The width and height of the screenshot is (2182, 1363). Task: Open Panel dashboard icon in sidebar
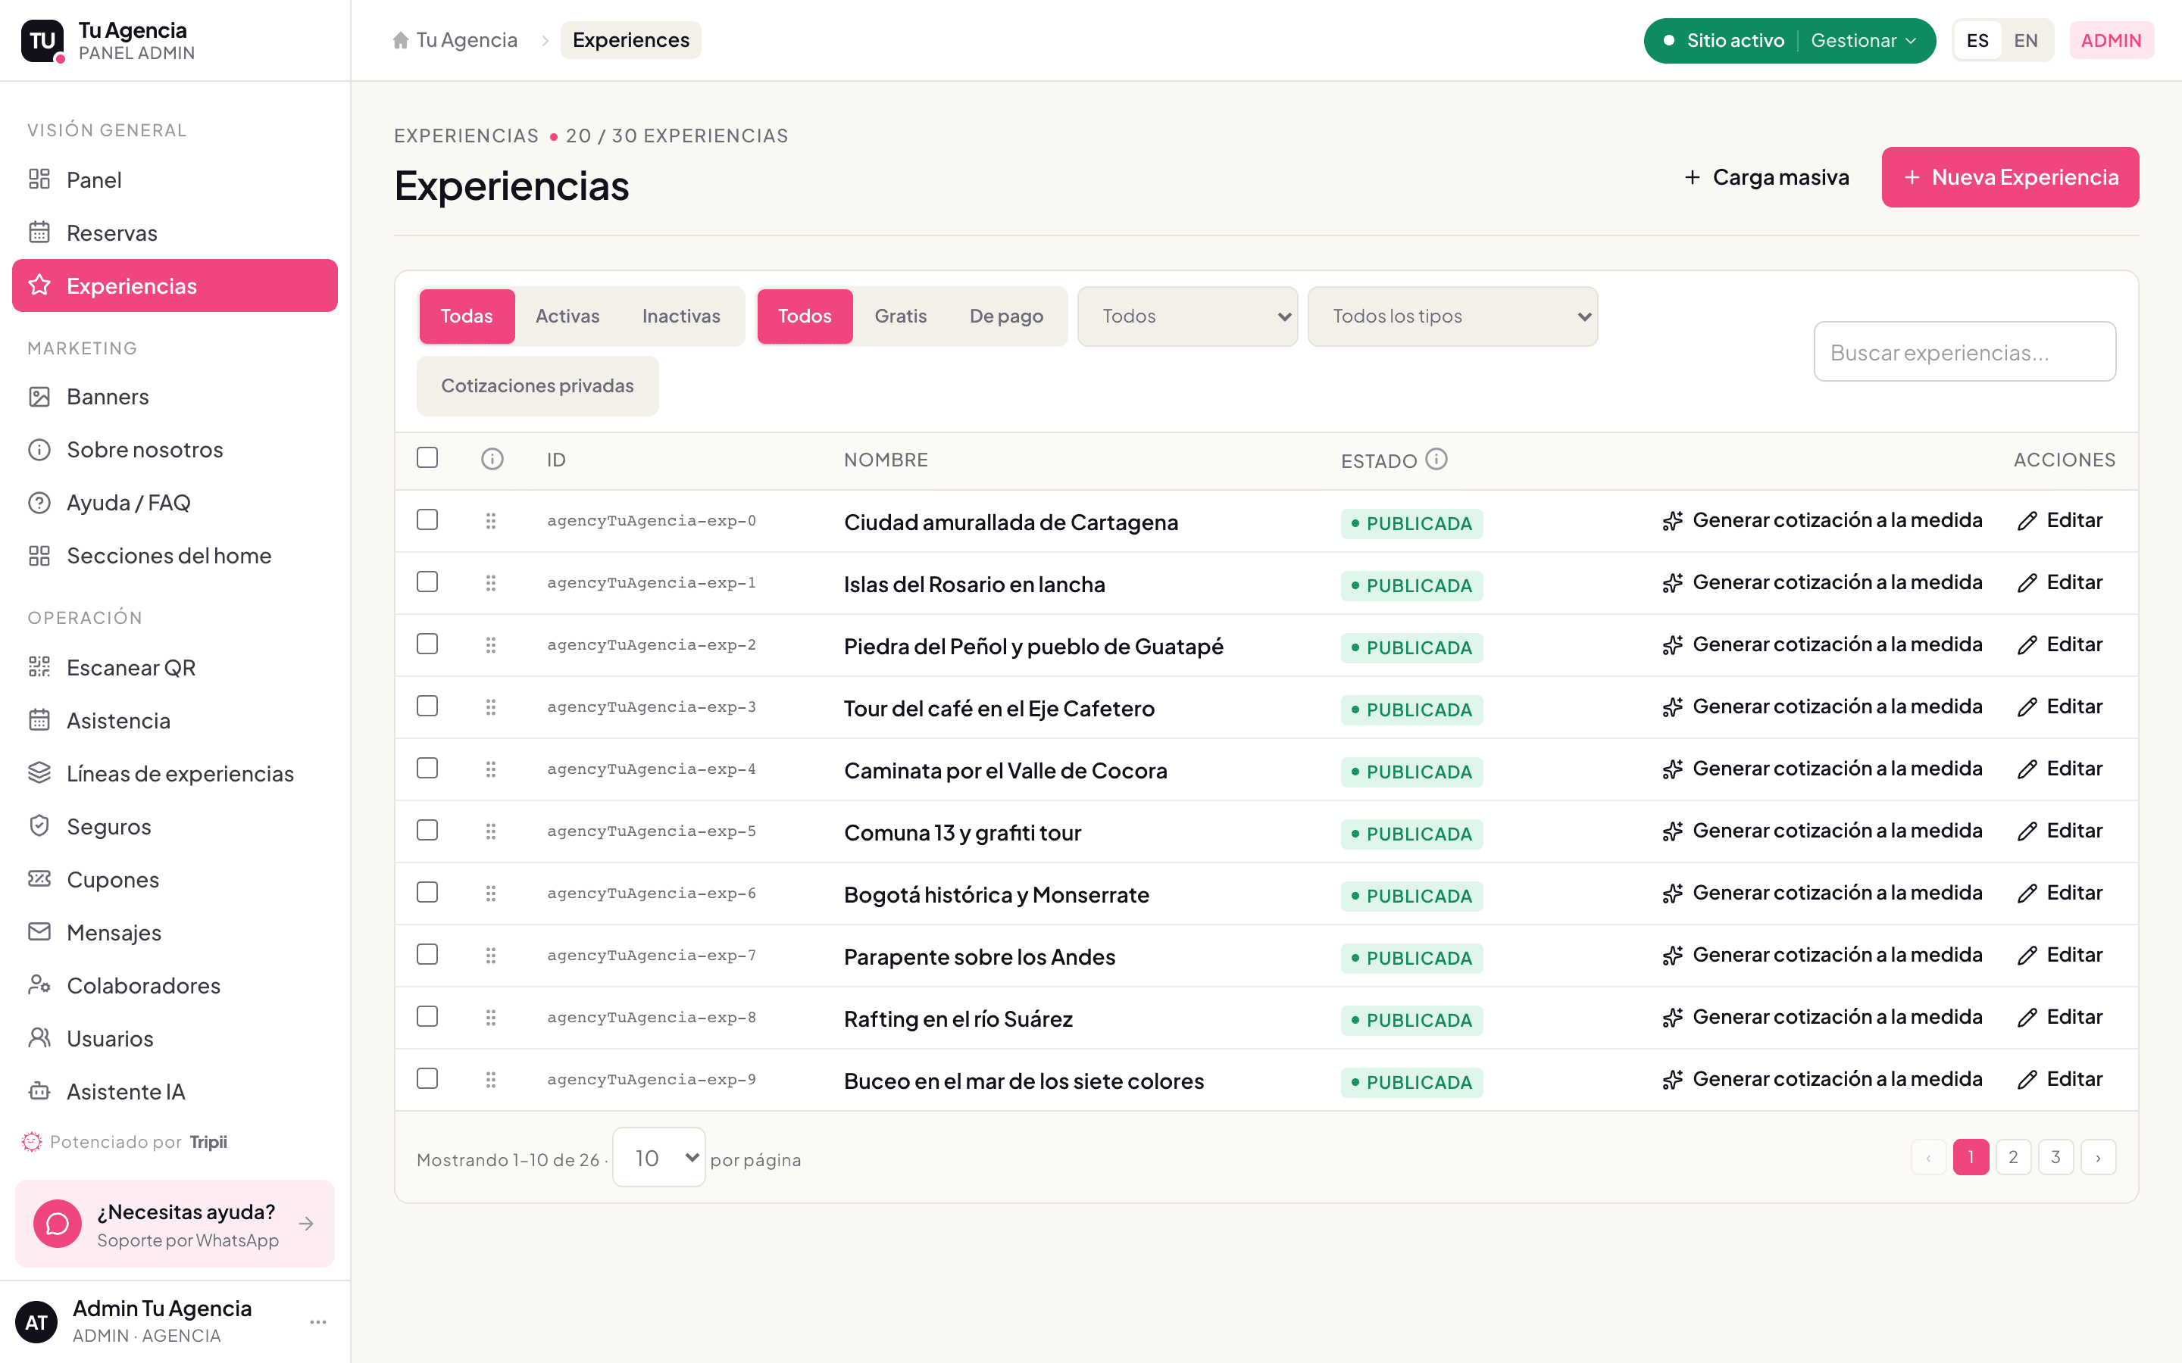coord(39,179)
